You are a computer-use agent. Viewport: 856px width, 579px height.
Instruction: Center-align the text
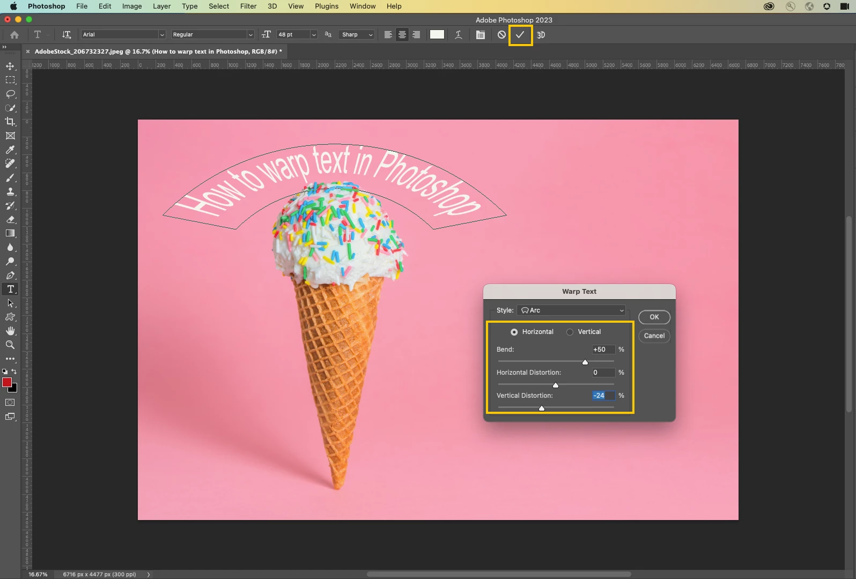point(402,35)
